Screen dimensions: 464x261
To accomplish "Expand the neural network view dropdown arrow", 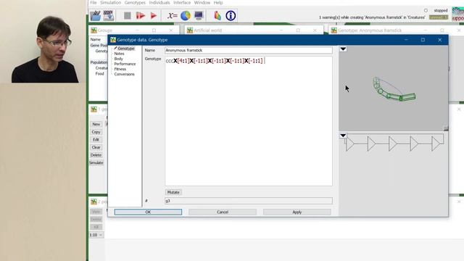I will (343, 136).
